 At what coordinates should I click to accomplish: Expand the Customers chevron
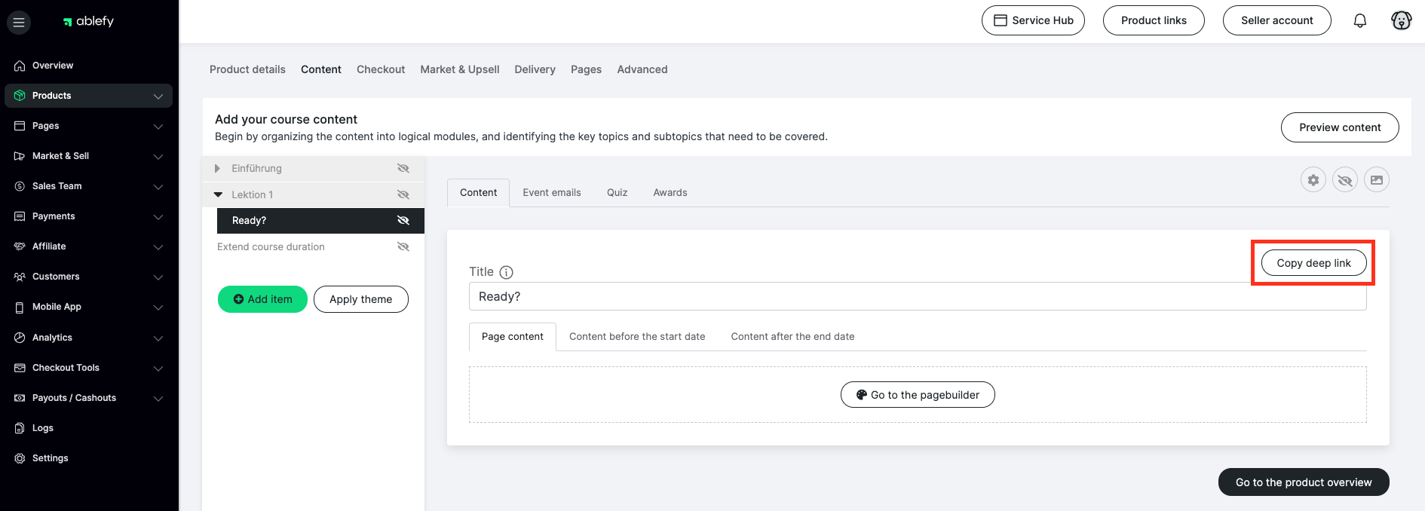(158, 277)
